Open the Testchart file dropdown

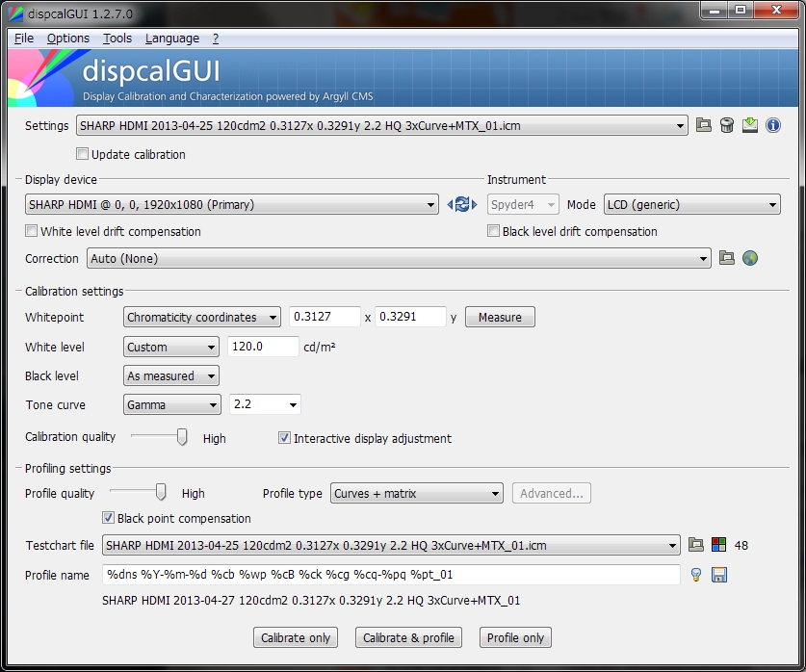[391, 545]
